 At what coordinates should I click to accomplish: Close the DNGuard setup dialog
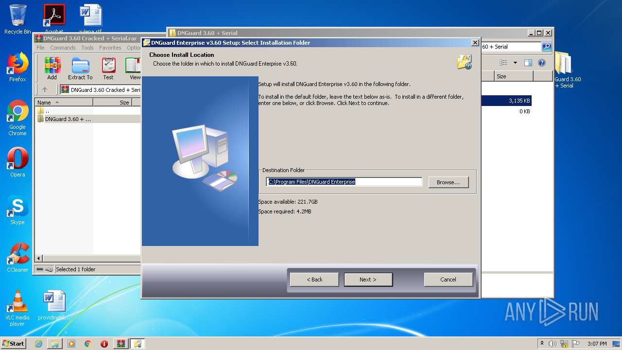pos(475,43)
